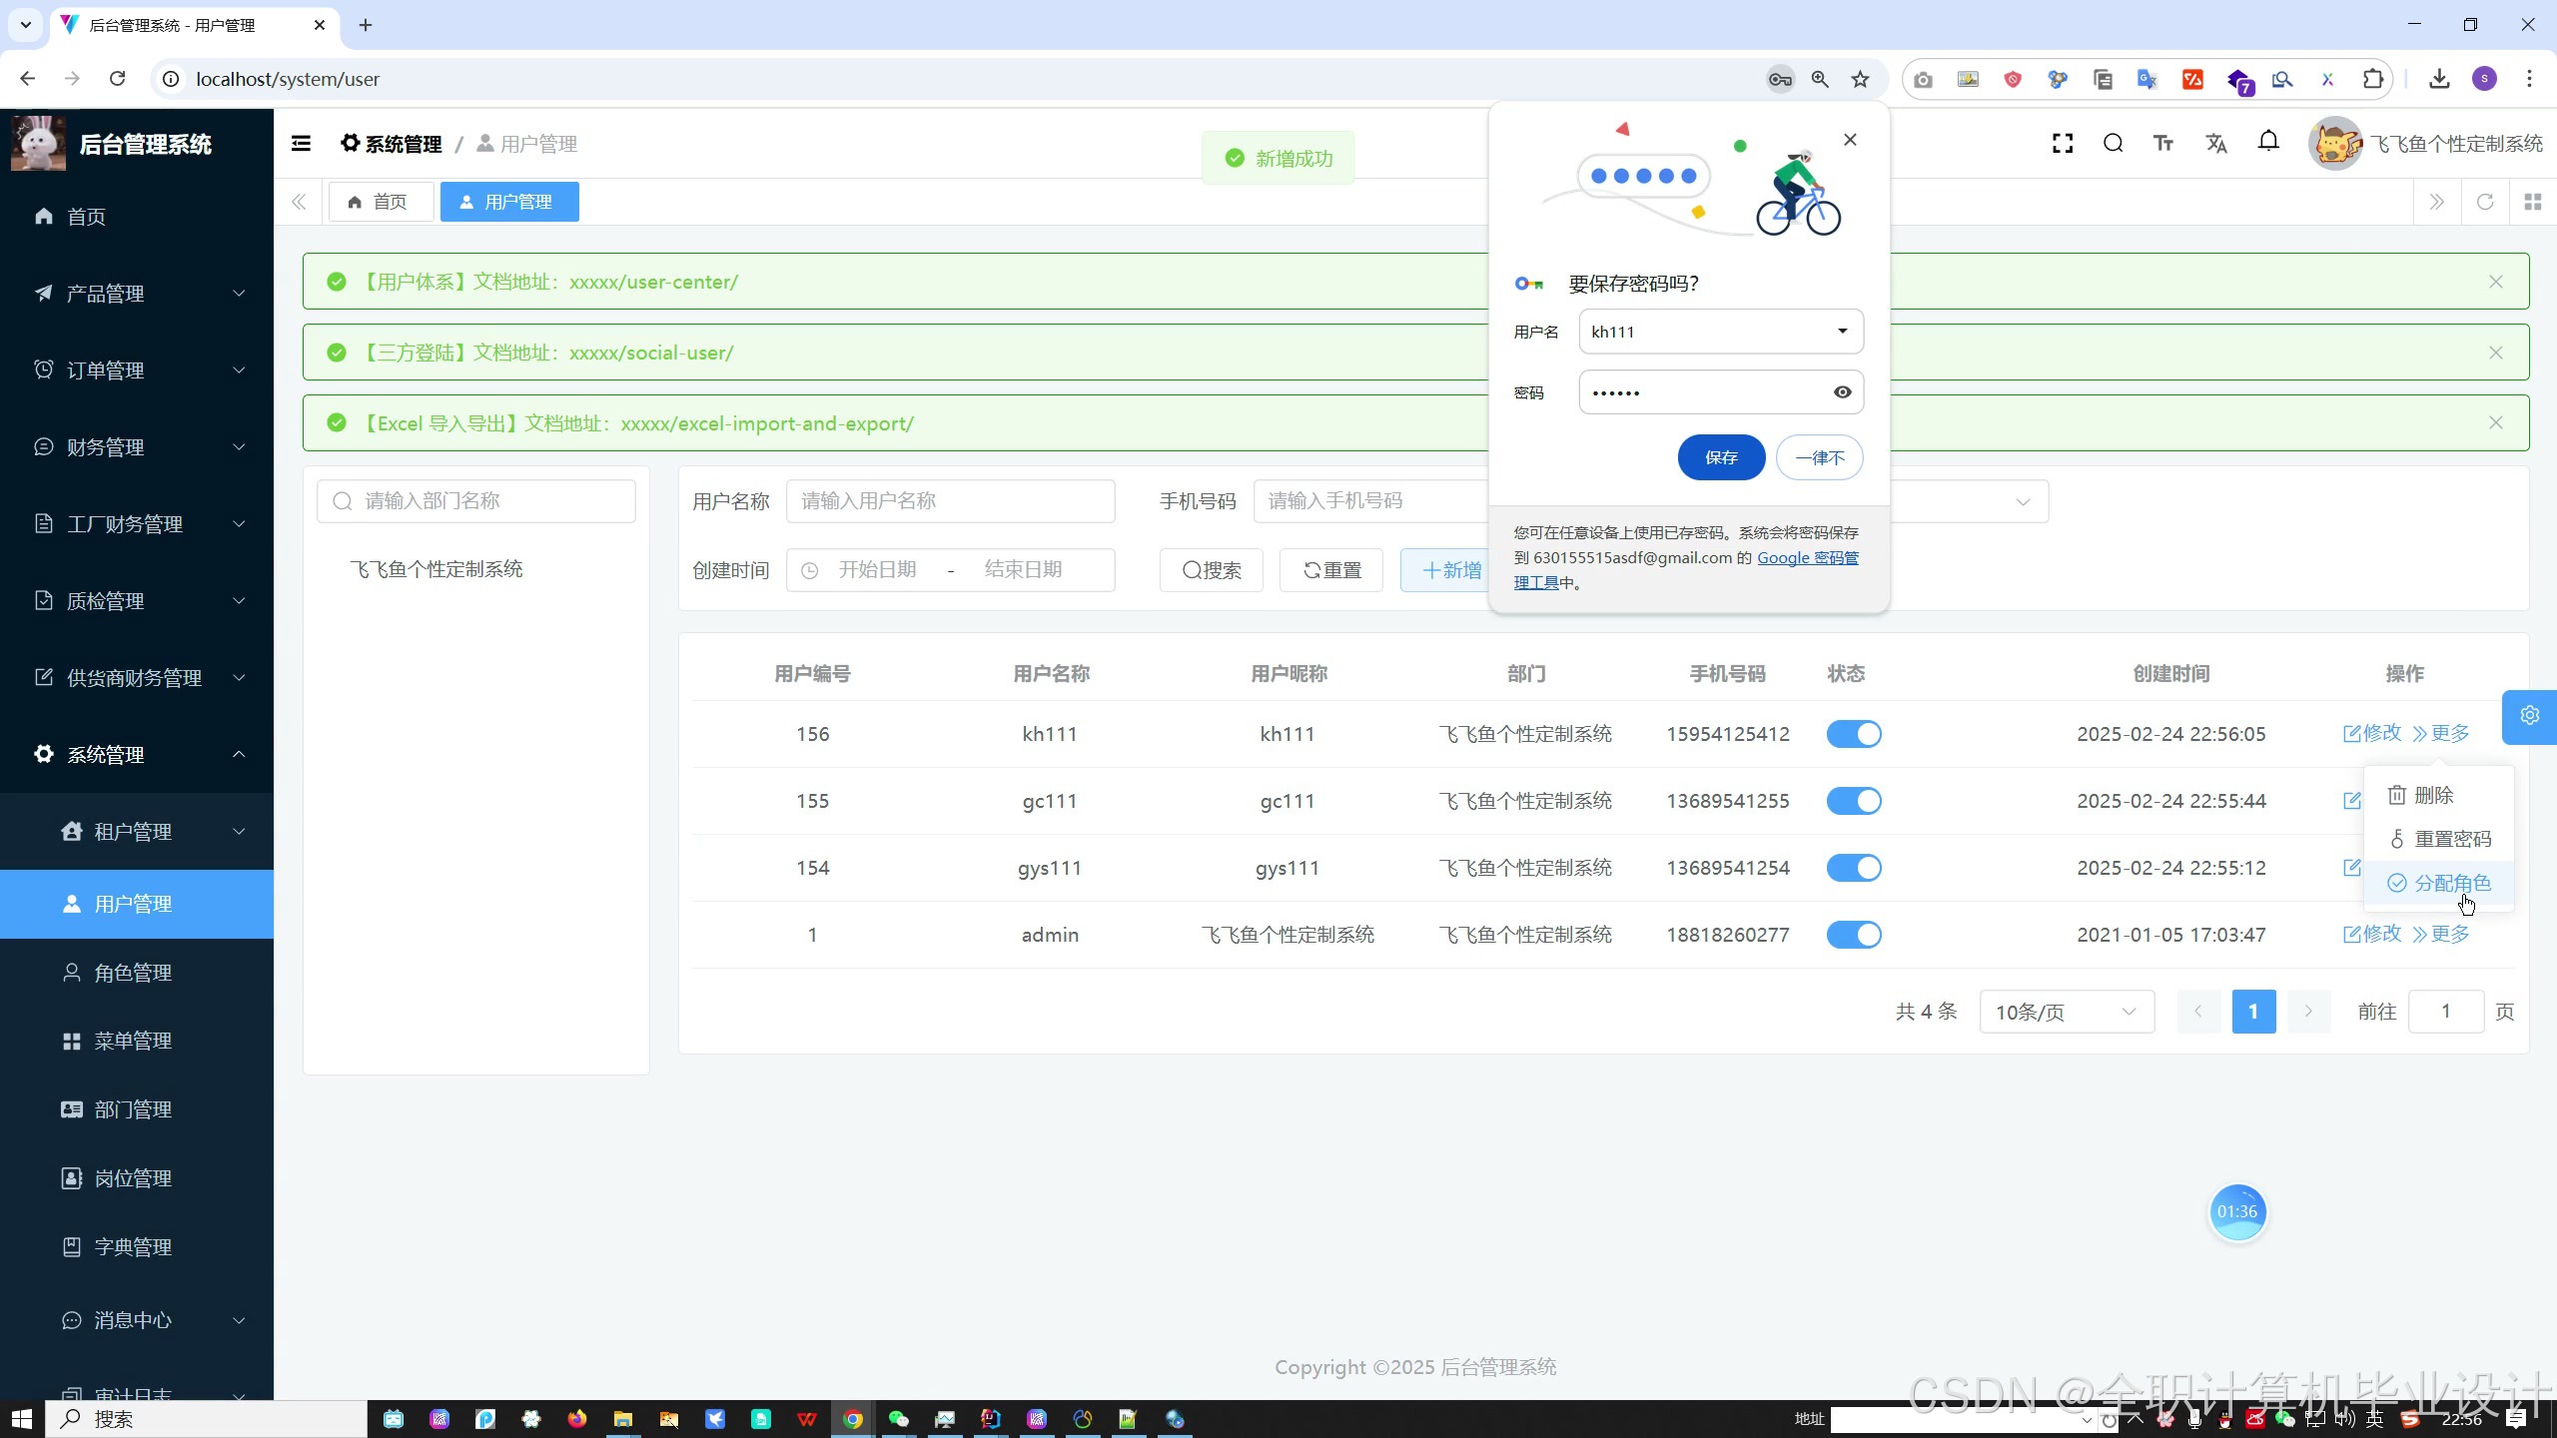Open the 10条/页 page size dropdown

[x=2066, y=1012]
